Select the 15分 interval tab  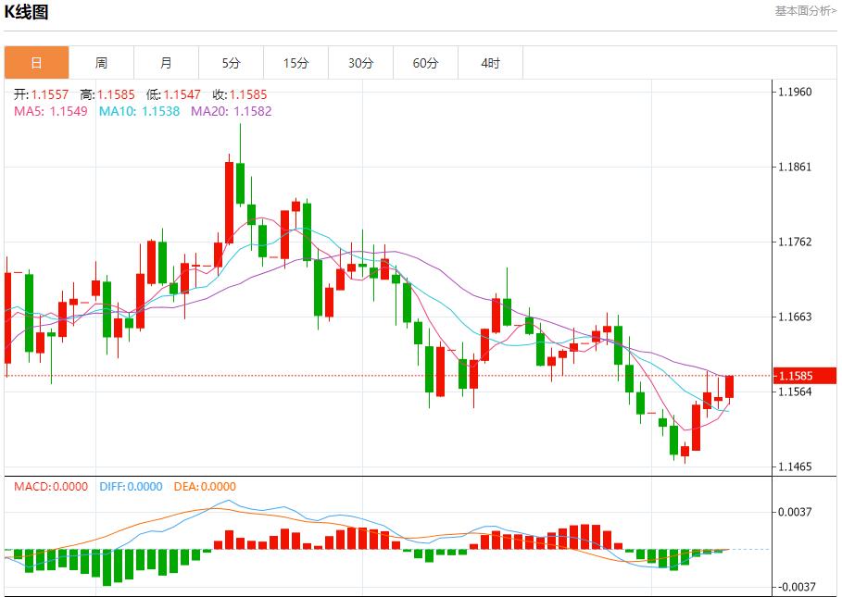[295, 63]
